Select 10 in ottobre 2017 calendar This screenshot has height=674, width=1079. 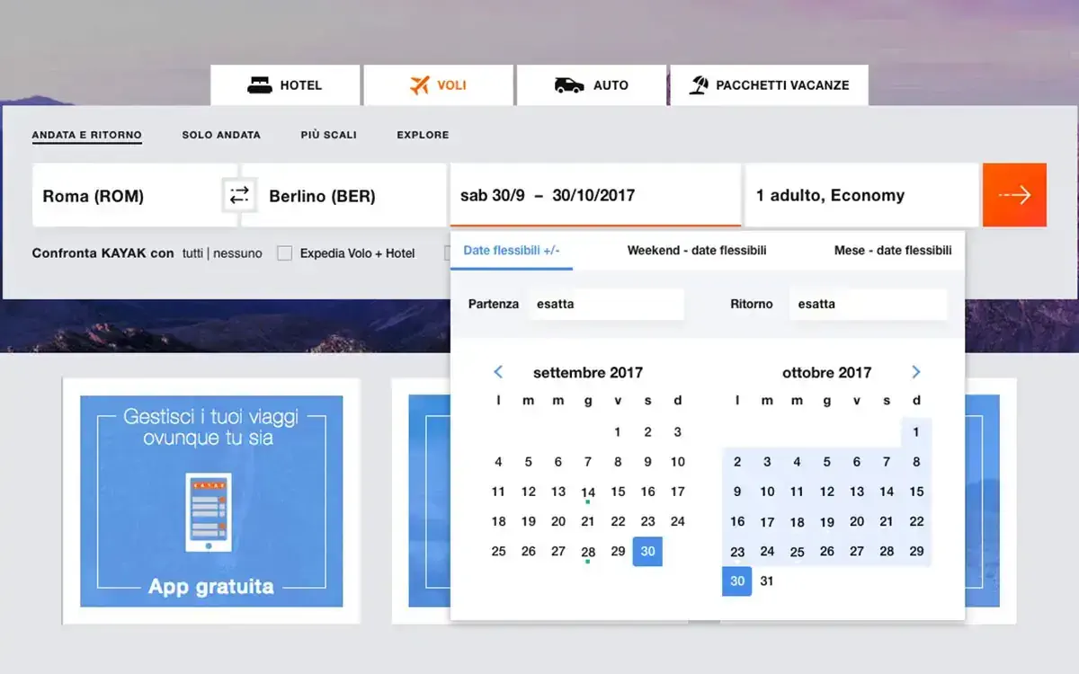tap(767, 492)
